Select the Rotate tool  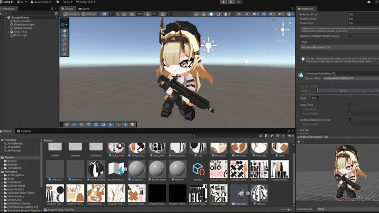[65, 40]
